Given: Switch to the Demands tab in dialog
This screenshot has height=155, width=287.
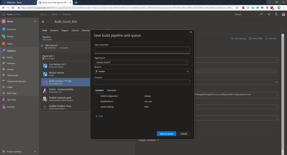Looking at the screenshot, I should [x=112, y=90].
